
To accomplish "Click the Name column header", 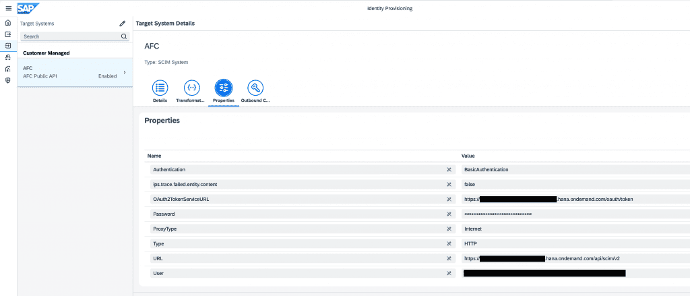I will 154,156.
